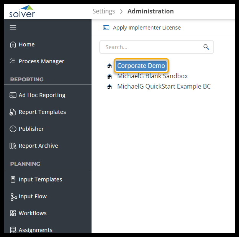Open Input Templates

click(40, 179)
